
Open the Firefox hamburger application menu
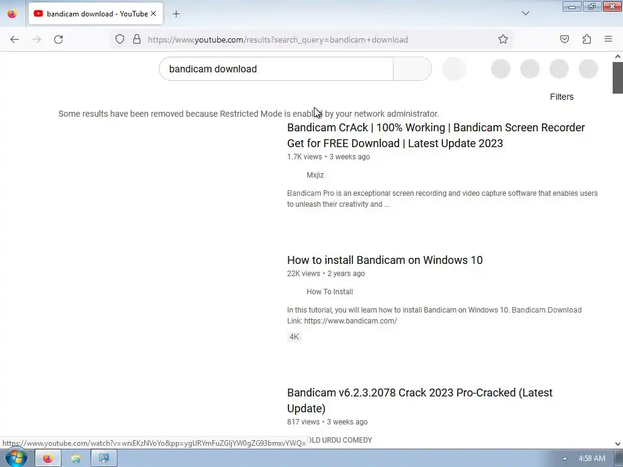click(x=608, y=39)
